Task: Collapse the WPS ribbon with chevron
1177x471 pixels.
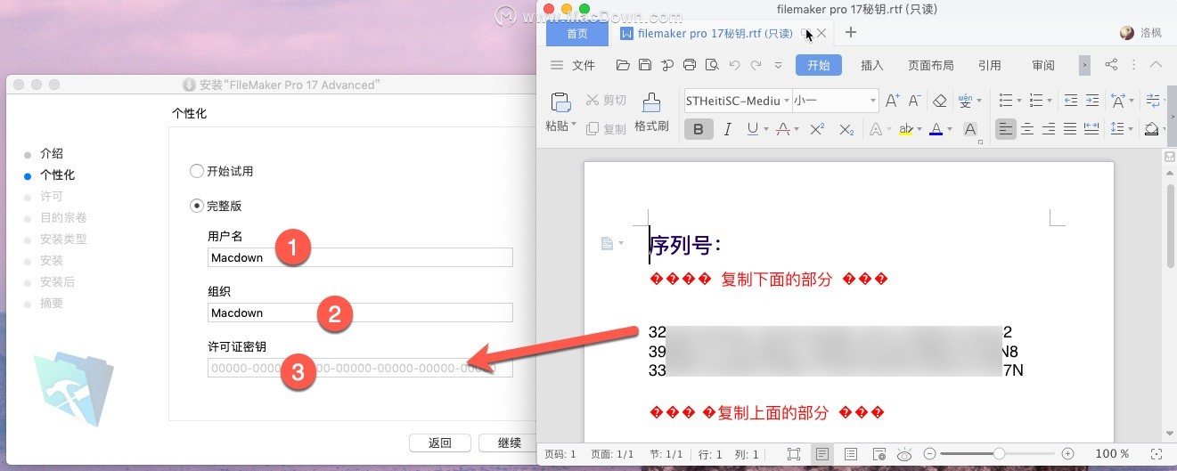Action: point(1157,65)
